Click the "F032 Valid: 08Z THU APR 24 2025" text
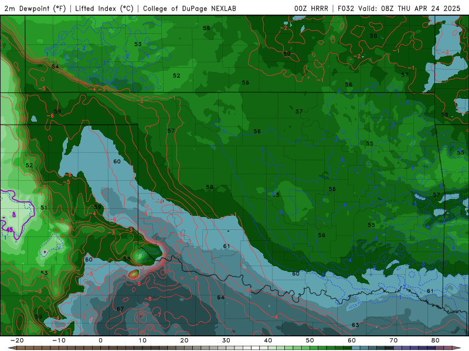Viewport: 469px width, 351px height. pyautogui.click(x=399, y=9)
